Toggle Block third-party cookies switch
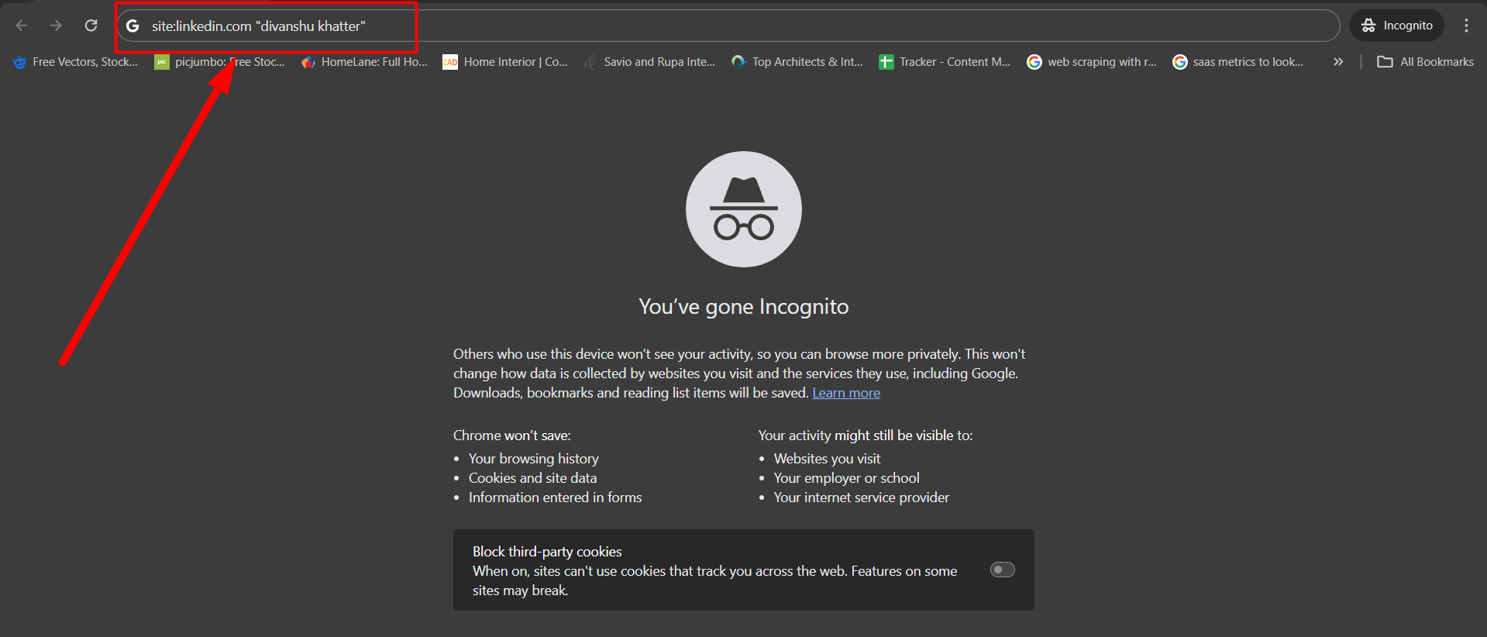 (1002, 570)
